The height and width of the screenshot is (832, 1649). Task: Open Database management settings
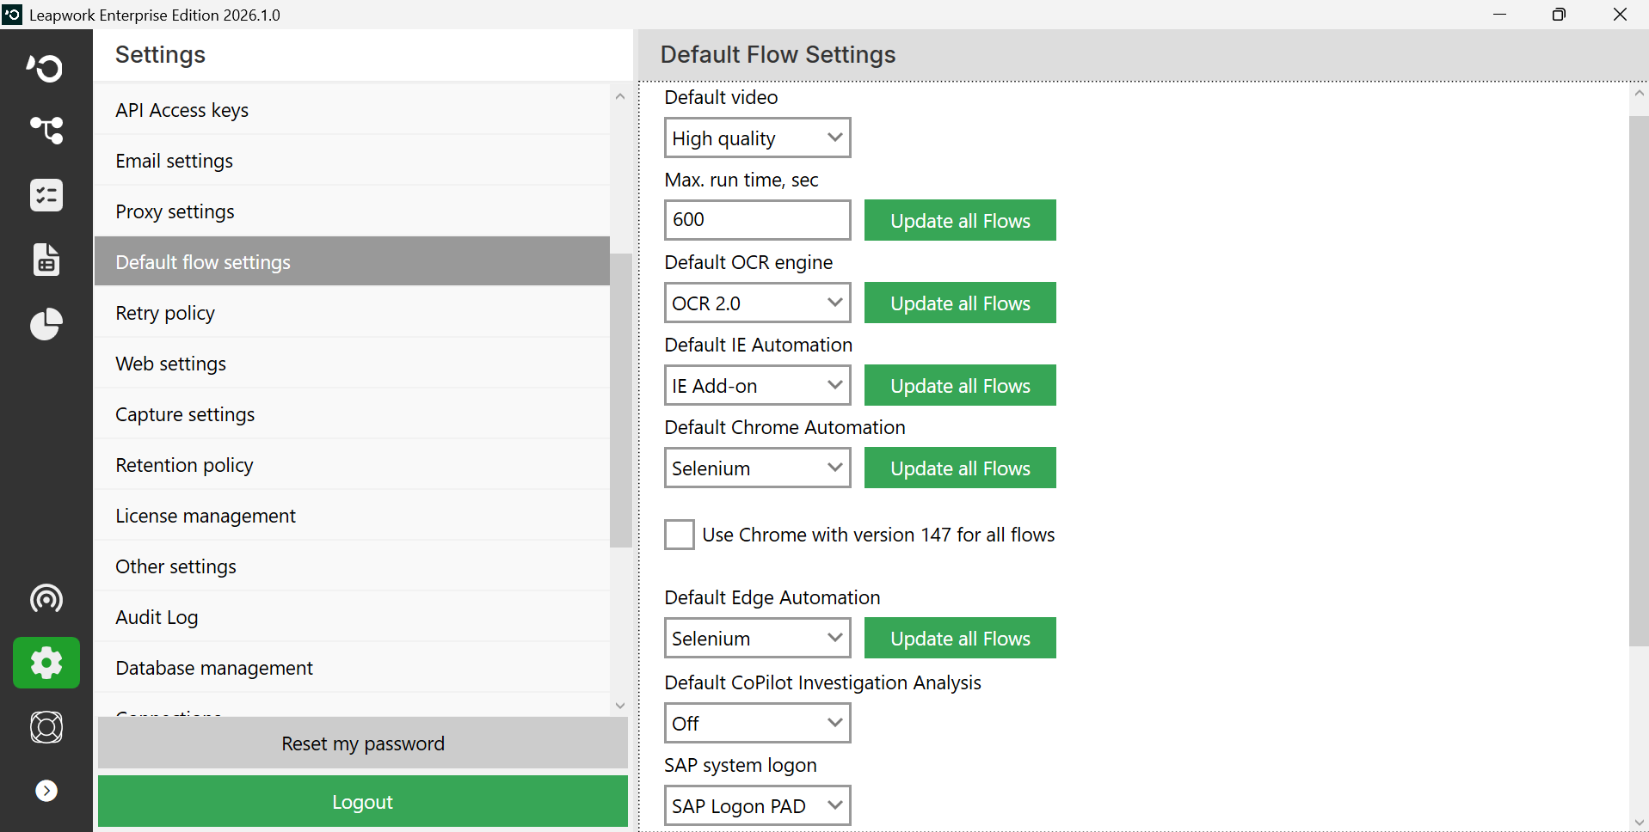pos(352,668)
